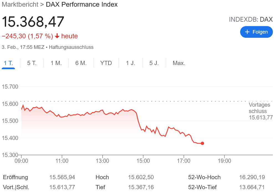This screenshot has width=274, height=195.
Task: Click the INDEXDB: DAX ticker label
Action: [x=251, y=19]
